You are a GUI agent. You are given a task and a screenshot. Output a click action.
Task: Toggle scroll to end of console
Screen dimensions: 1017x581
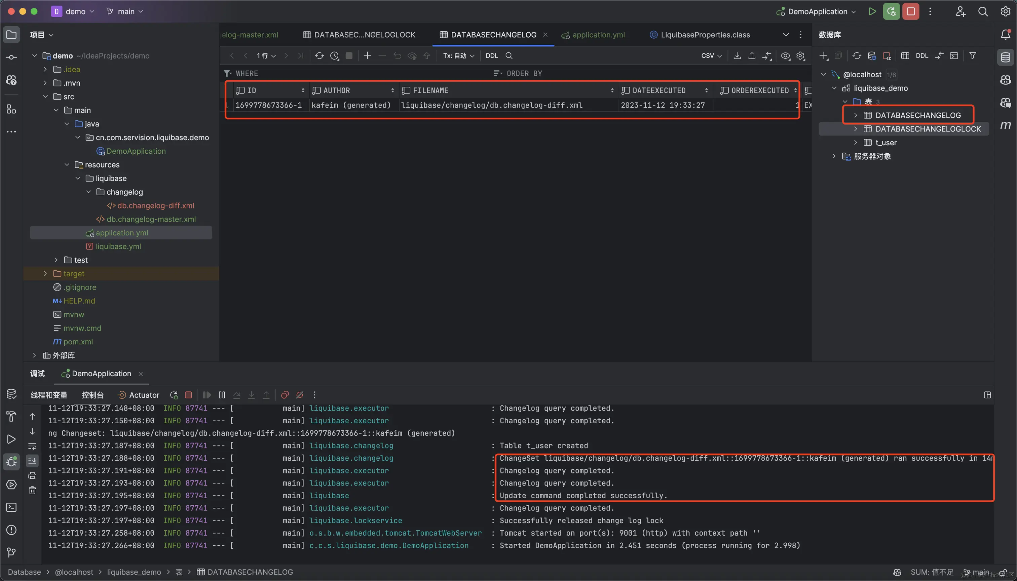point(32,461)
